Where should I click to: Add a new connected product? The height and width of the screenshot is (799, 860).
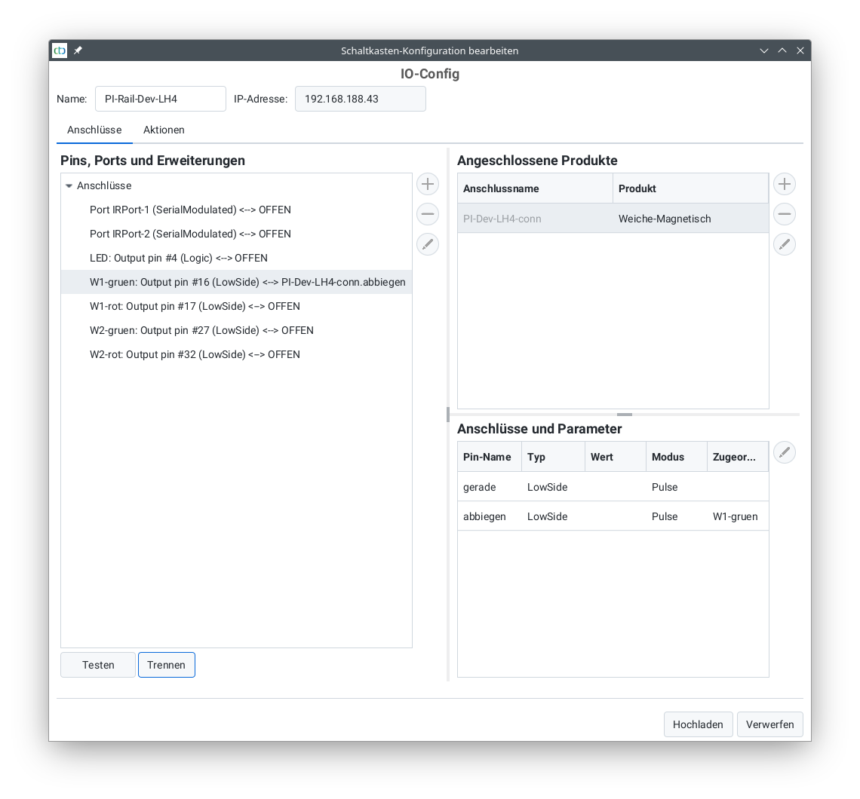[x=785, y=184]
